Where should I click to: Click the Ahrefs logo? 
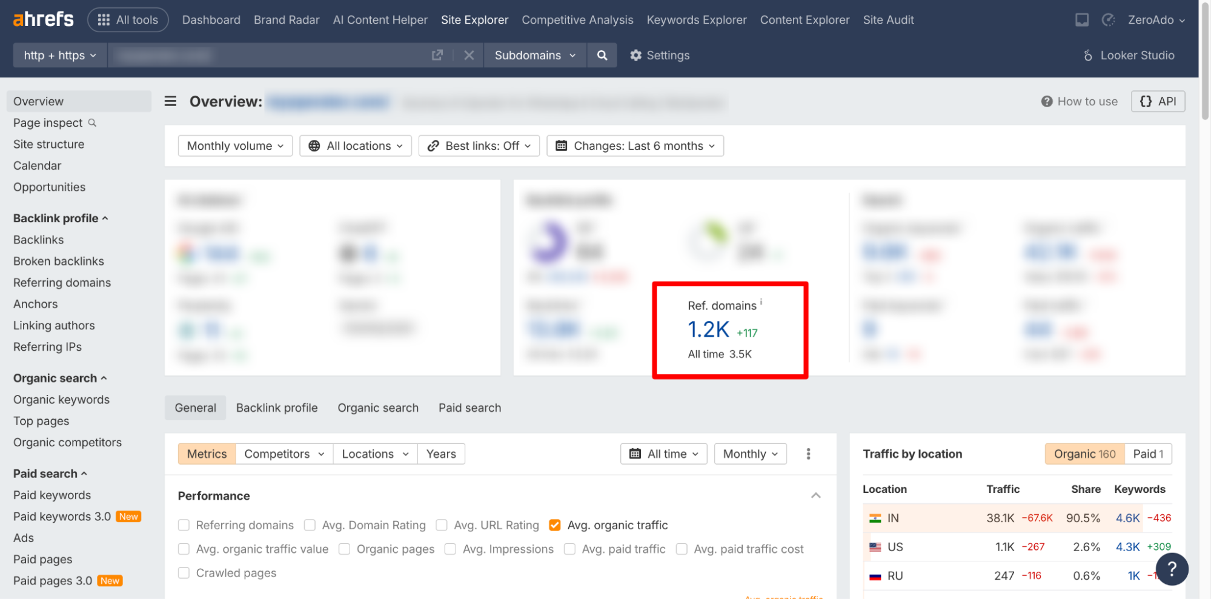pyautogui.click(x=43, y=19)
